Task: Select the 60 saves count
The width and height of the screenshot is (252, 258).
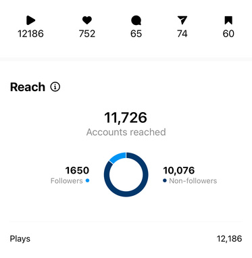Action: (228, 34)
